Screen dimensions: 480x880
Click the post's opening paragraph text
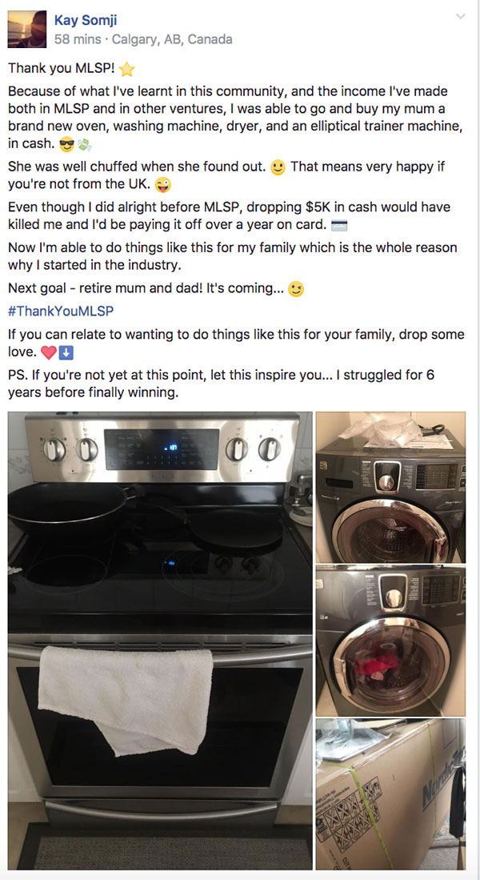coord(235,117)
